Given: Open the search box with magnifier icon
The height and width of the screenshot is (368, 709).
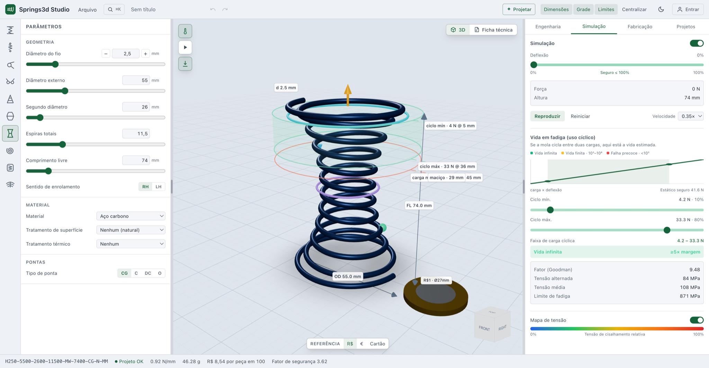Looking at the screenshot, I should [114, 9].
